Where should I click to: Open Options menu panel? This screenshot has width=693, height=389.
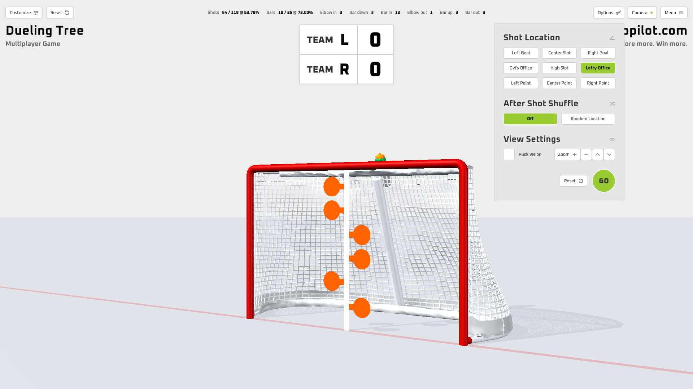[609, 12]
